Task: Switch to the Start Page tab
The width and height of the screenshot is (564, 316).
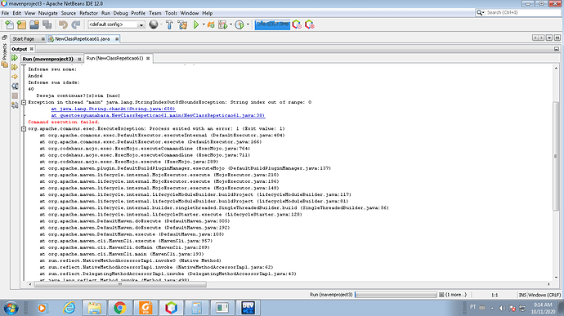Action: click(24, 39)
